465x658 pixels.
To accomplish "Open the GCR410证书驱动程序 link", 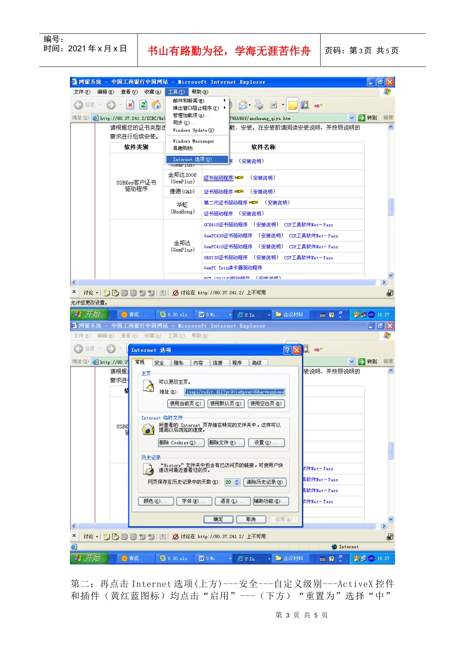I will [226, 225].
